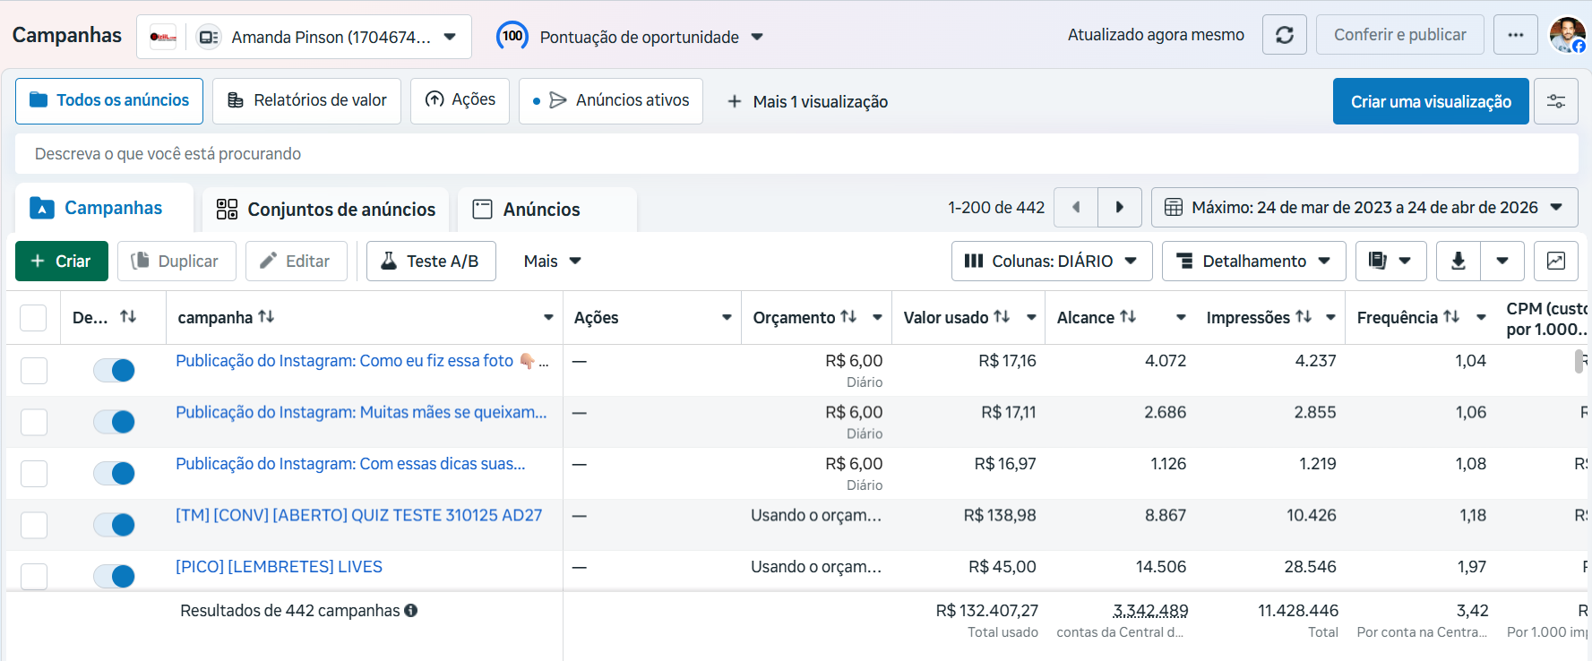Go to next page of results

1120,207
